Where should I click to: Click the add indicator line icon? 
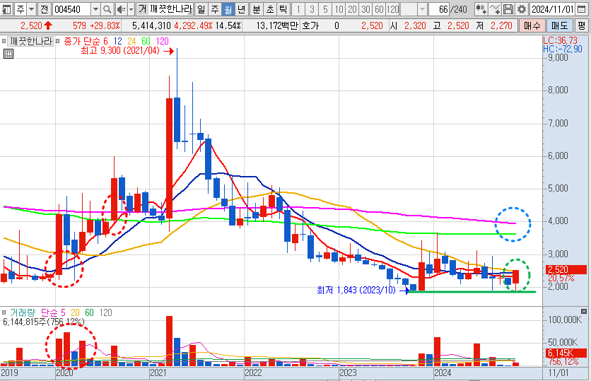click(x=494, y=9)
